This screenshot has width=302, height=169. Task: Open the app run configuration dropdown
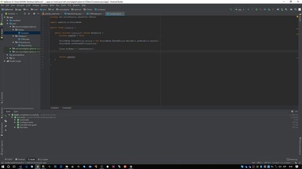(x=240, y=9)
